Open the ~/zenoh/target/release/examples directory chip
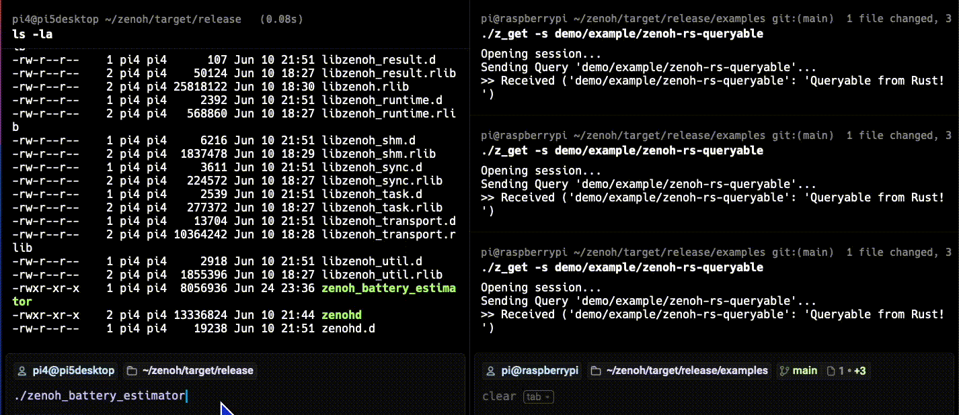This screenshot has width=959, height=415. coord(678,371)
